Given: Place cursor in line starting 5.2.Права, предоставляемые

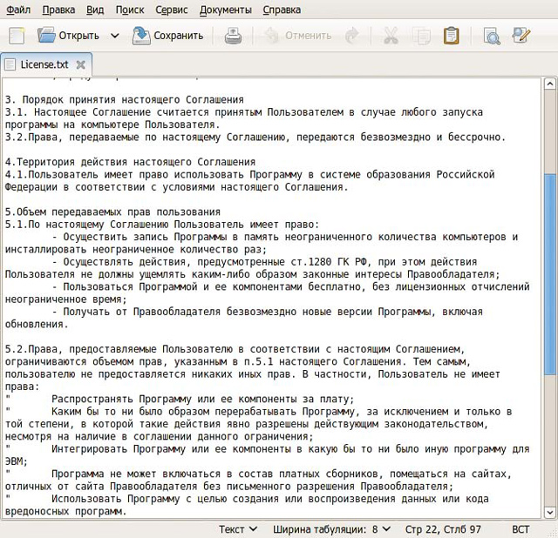Looking at the screenshot, I should point(235,349).
